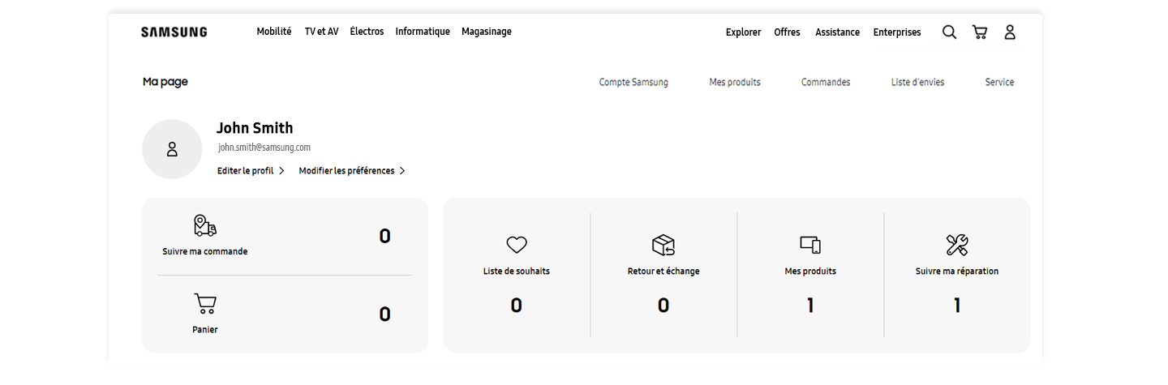Viewport: 1168px width, 385px height.
Task: Click the profile avatar placeholder
Action: click(172, 149)
